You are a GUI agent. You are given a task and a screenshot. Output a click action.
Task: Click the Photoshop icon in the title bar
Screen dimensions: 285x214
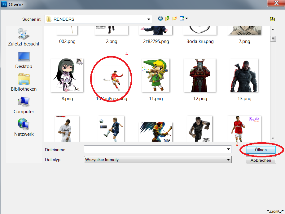(x=4, y=4)
